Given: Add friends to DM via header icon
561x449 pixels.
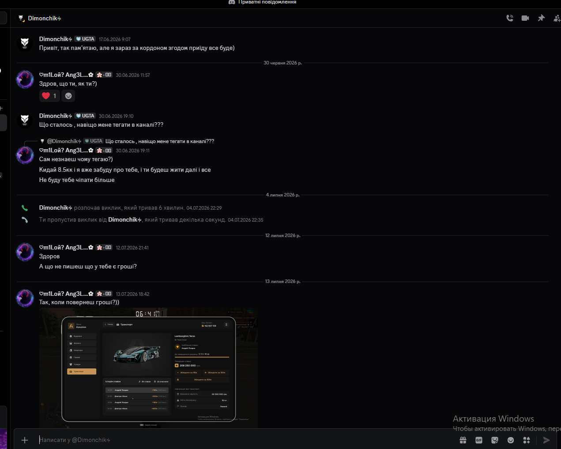Looking at the screenshot, I should pos(557,18).
